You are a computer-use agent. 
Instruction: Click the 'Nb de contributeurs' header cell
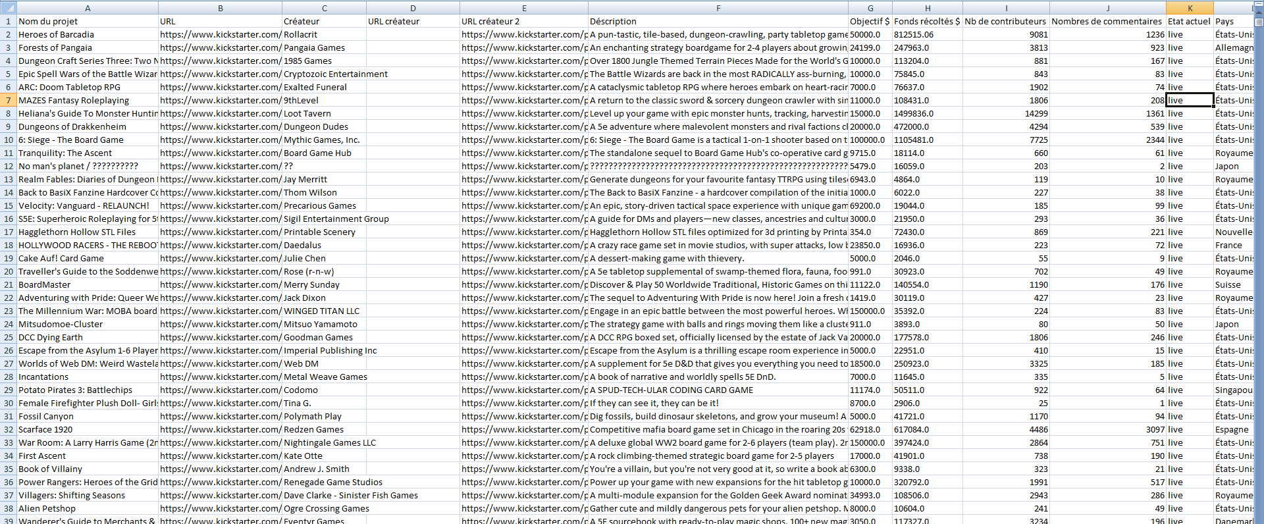pyautogui.click(x=1006, y=21)
